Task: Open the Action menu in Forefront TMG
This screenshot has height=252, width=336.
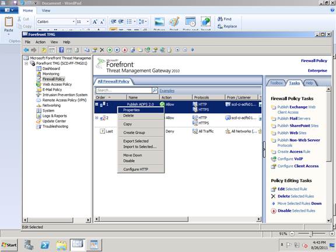Action: click(40, 42)
